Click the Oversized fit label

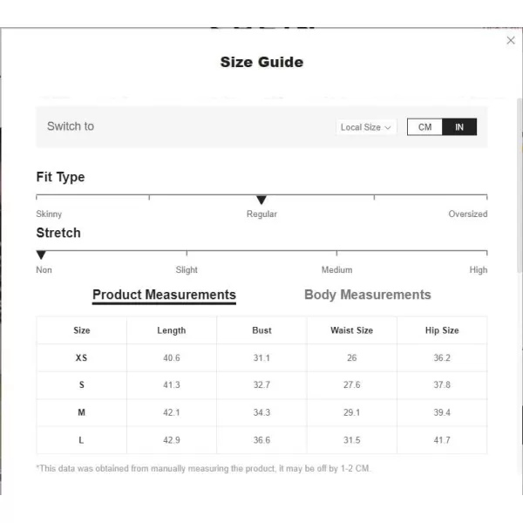pos(467,214)
